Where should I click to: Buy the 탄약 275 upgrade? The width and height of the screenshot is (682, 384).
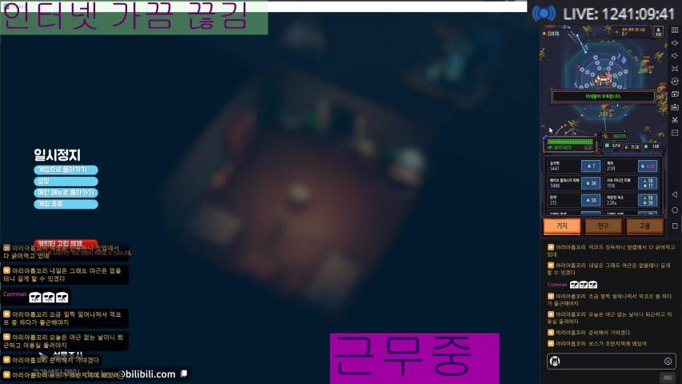point(591,200)
